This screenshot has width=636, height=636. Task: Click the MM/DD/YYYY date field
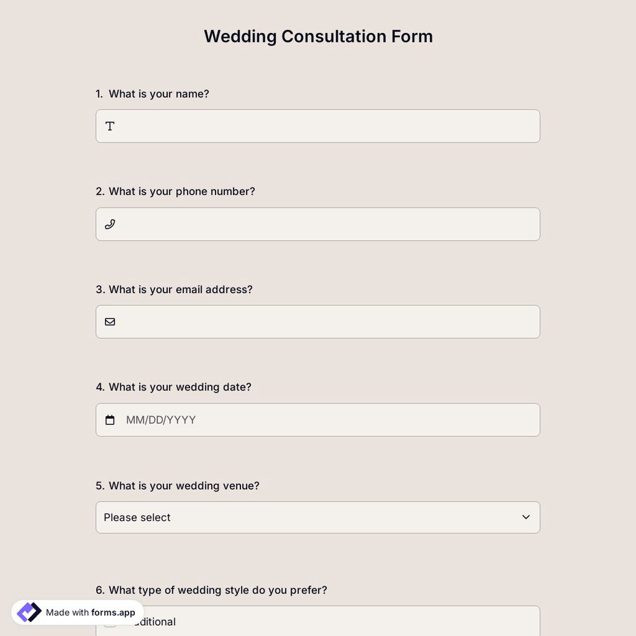click(318, 420)
